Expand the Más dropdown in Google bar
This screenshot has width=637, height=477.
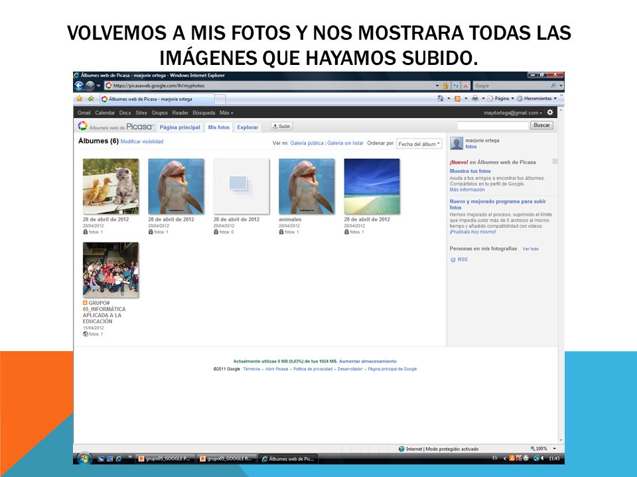tap(226, 113)
